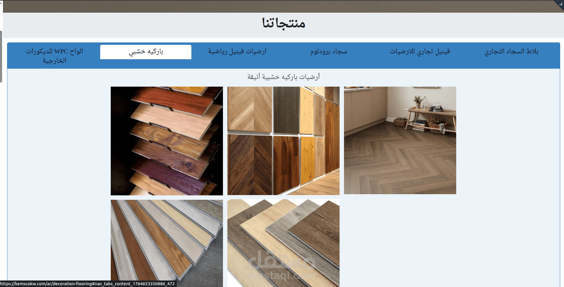Open the overlapping vinyl tile samples photo
Image resolution: width=564 pixels, height=287 pixels.
coord(283,243)
